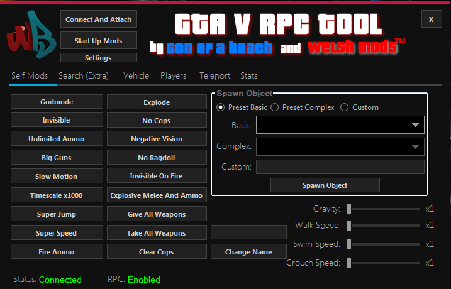The height and width of the screenshot is (289, 451).
Task: Focus the name field above Change Name
Action: point(248,232)
